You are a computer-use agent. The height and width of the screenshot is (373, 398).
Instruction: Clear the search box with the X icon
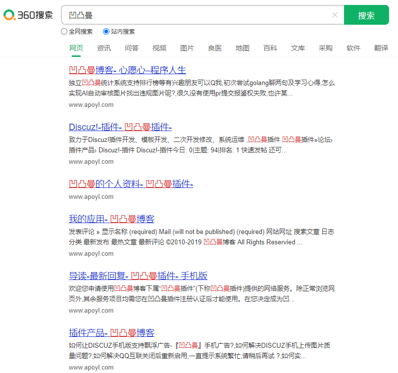click(335, 15)
